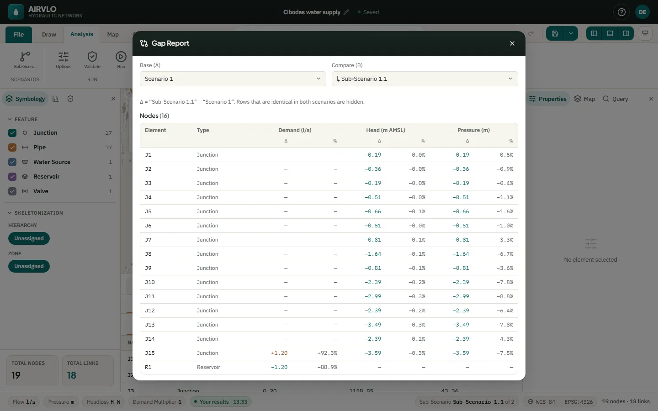Open the chart icon beside Symbology
The width and height of the screenshot is (658, 411).
tap(56, 99)
